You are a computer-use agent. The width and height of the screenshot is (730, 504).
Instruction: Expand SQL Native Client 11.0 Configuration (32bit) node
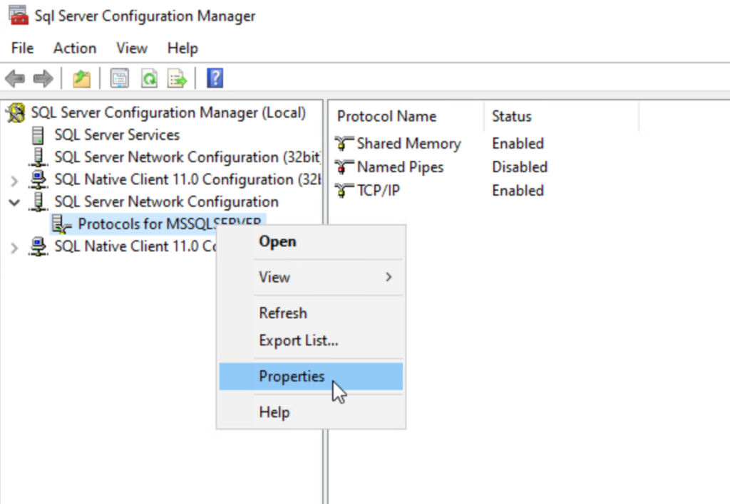click(x=14, y=180)
